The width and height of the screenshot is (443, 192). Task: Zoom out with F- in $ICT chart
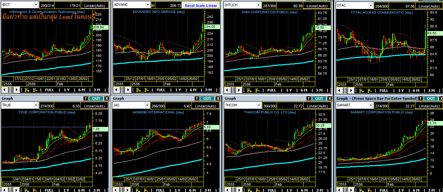point(35,90)
